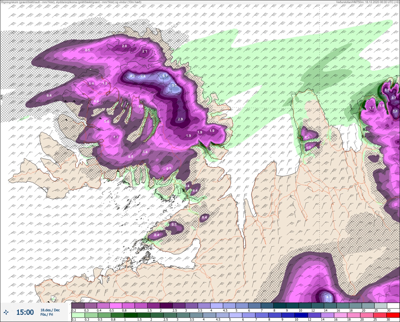This screenshot has width=400, height=322.
Task: Click the '18.des./ Dec' date text
Action: tap(50, 310)
